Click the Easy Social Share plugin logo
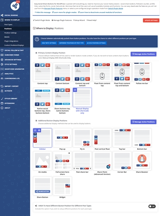 tap(15, 6)
